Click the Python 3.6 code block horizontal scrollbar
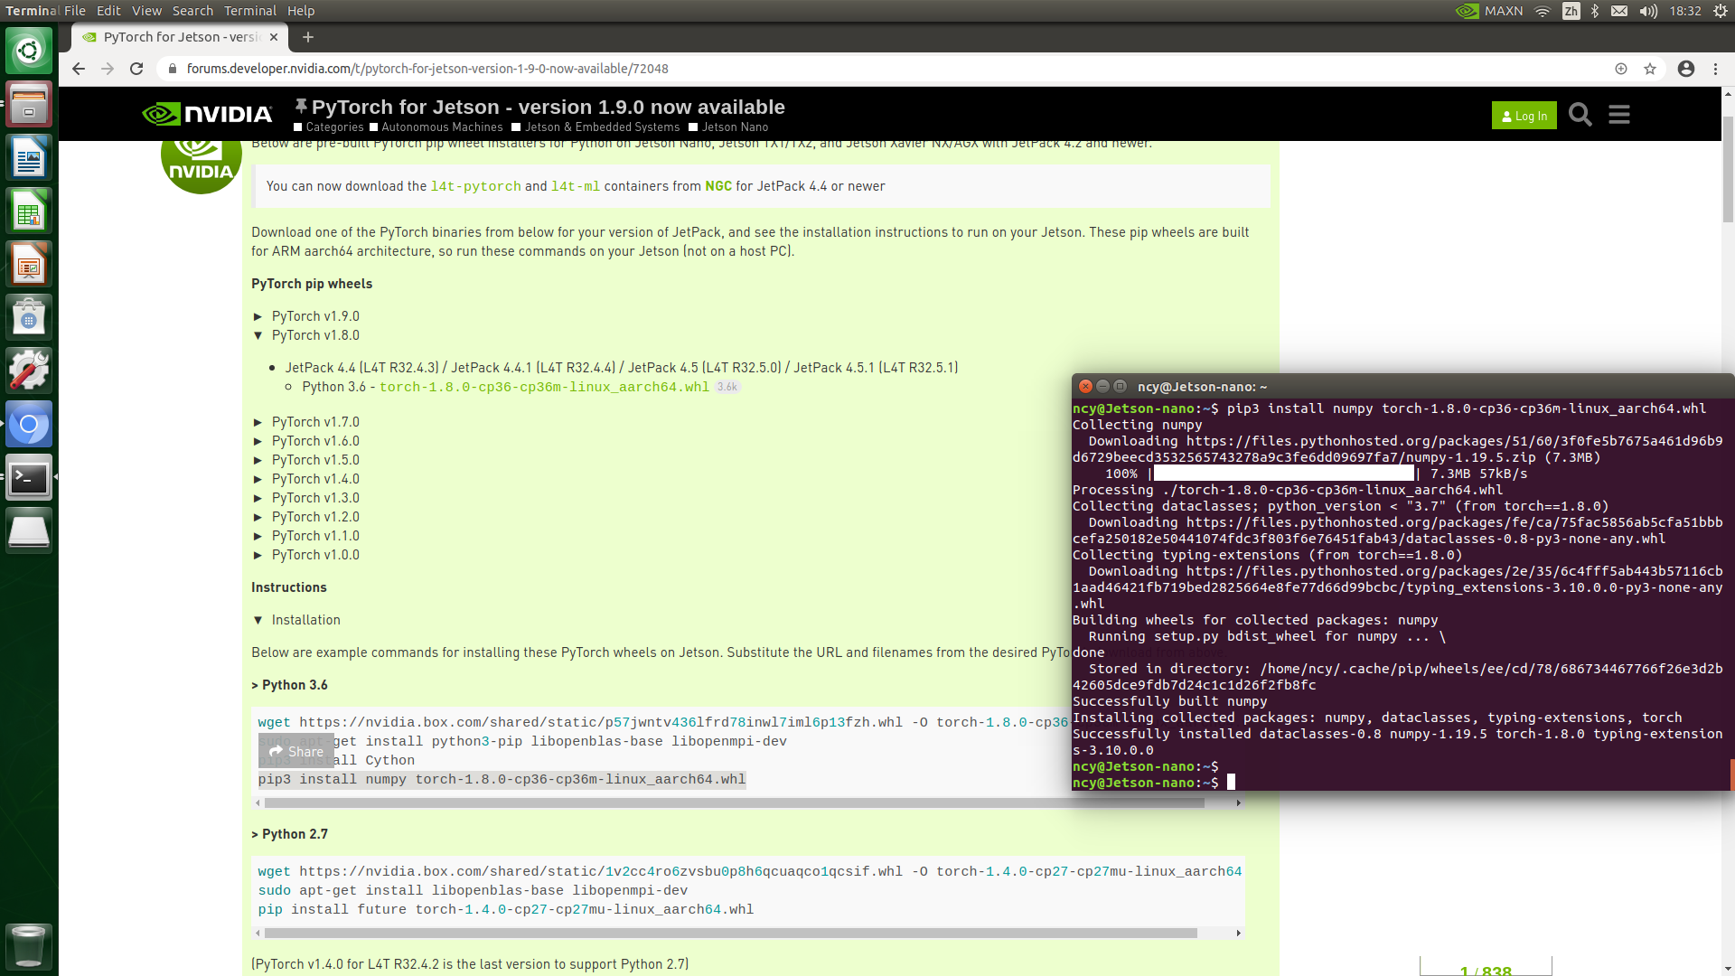Screen dimensions: 1735x976 coord(734,802)
